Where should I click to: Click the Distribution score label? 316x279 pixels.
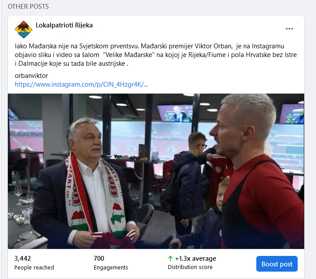[x=190, y=267]
